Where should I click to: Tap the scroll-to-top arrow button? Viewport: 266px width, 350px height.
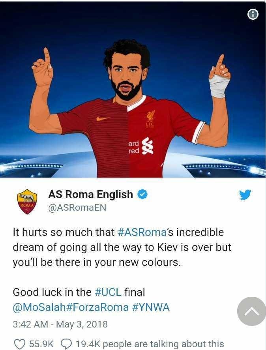click(x=251, y=311)
